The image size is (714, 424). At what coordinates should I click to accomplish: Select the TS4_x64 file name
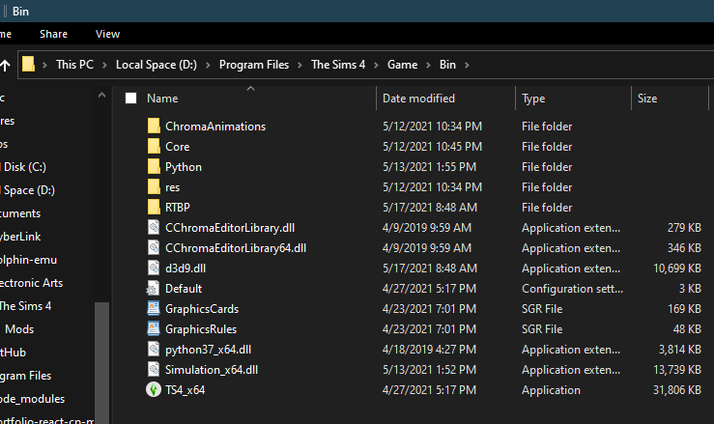(185, 390)
